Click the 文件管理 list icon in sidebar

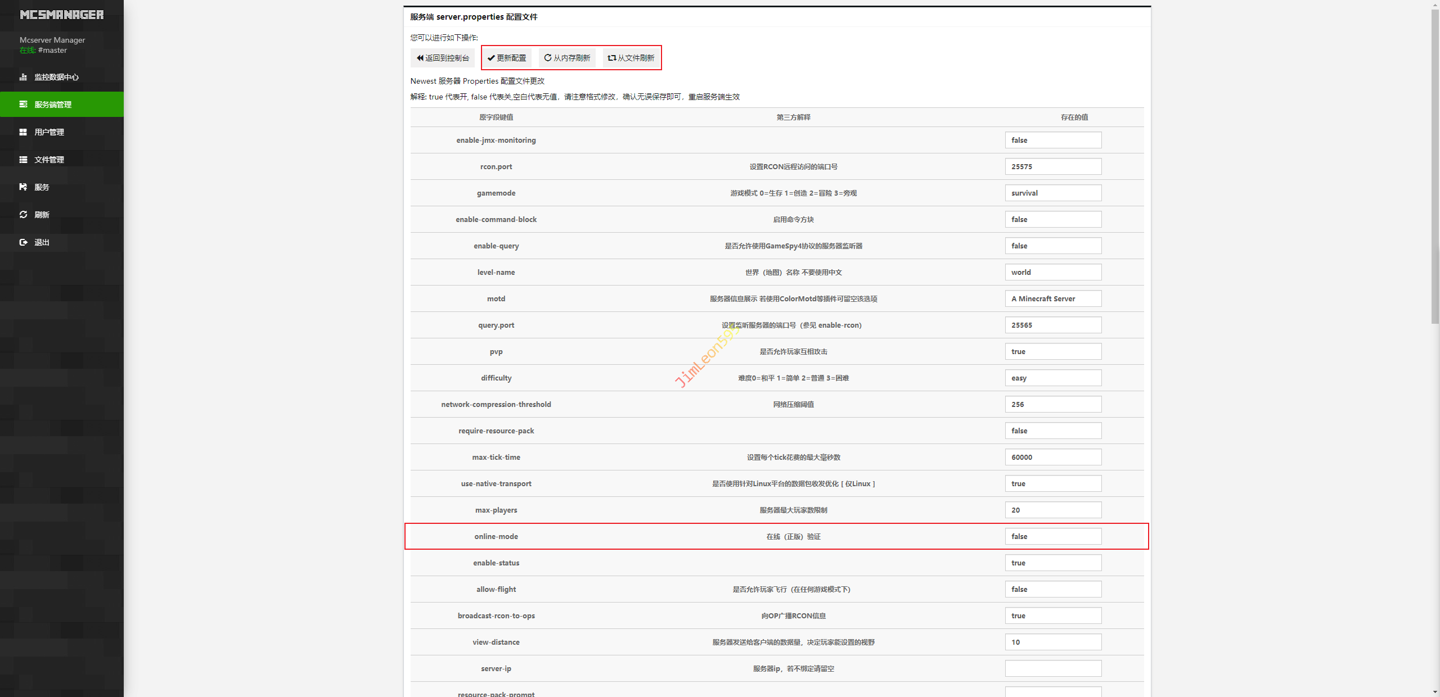23,160
